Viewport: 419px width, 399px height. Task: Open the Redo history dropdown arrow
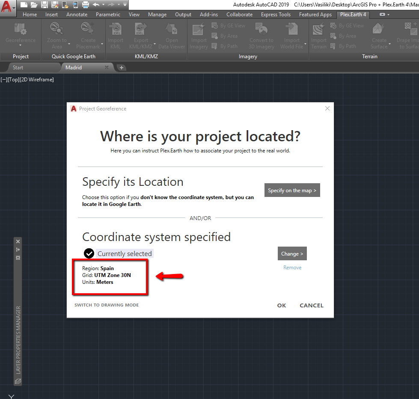(x=119, y=5)
